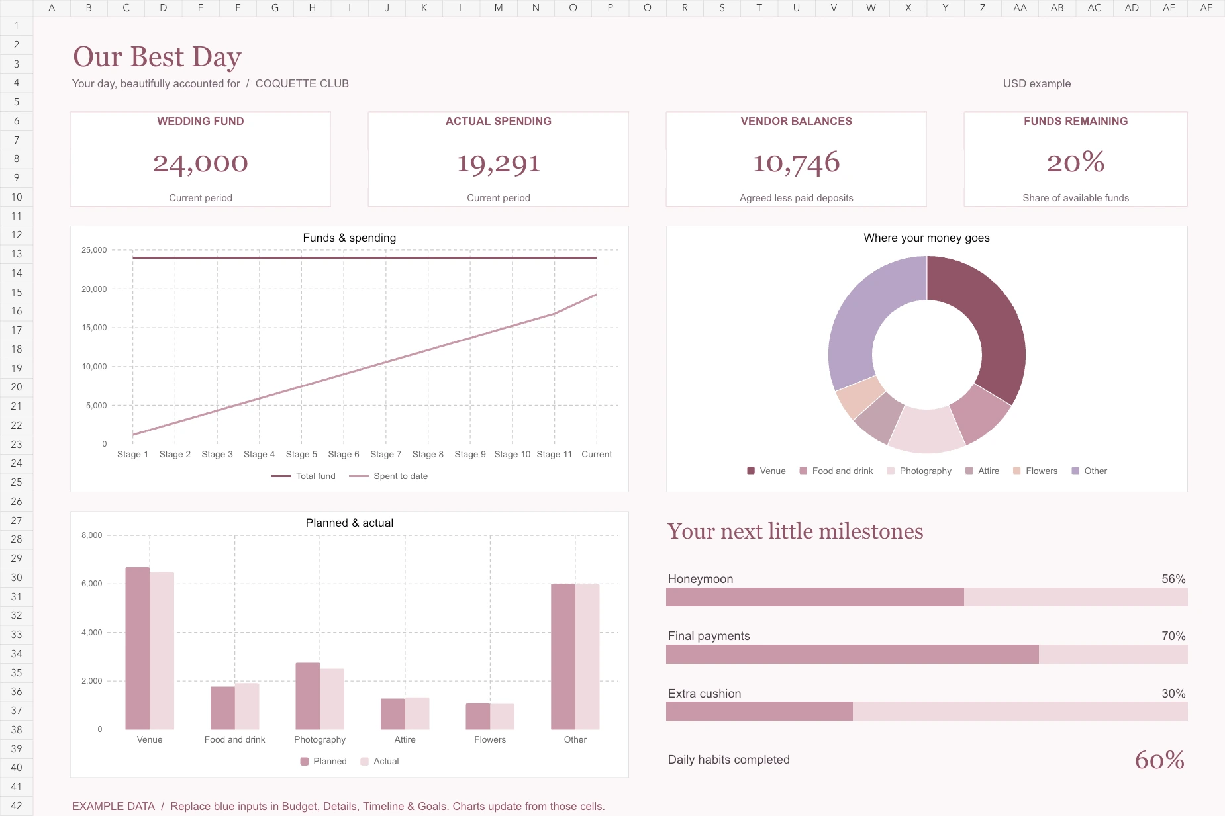Select the Actual Spending value 19,291
The image size is (1225, 816).
click(x=499, y=163)
